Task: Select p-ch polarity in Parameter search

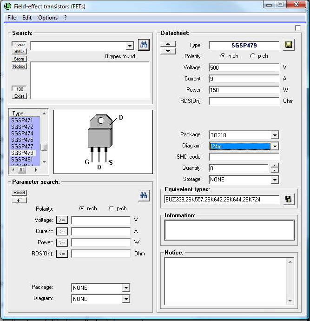Action: tap(111, 208)
